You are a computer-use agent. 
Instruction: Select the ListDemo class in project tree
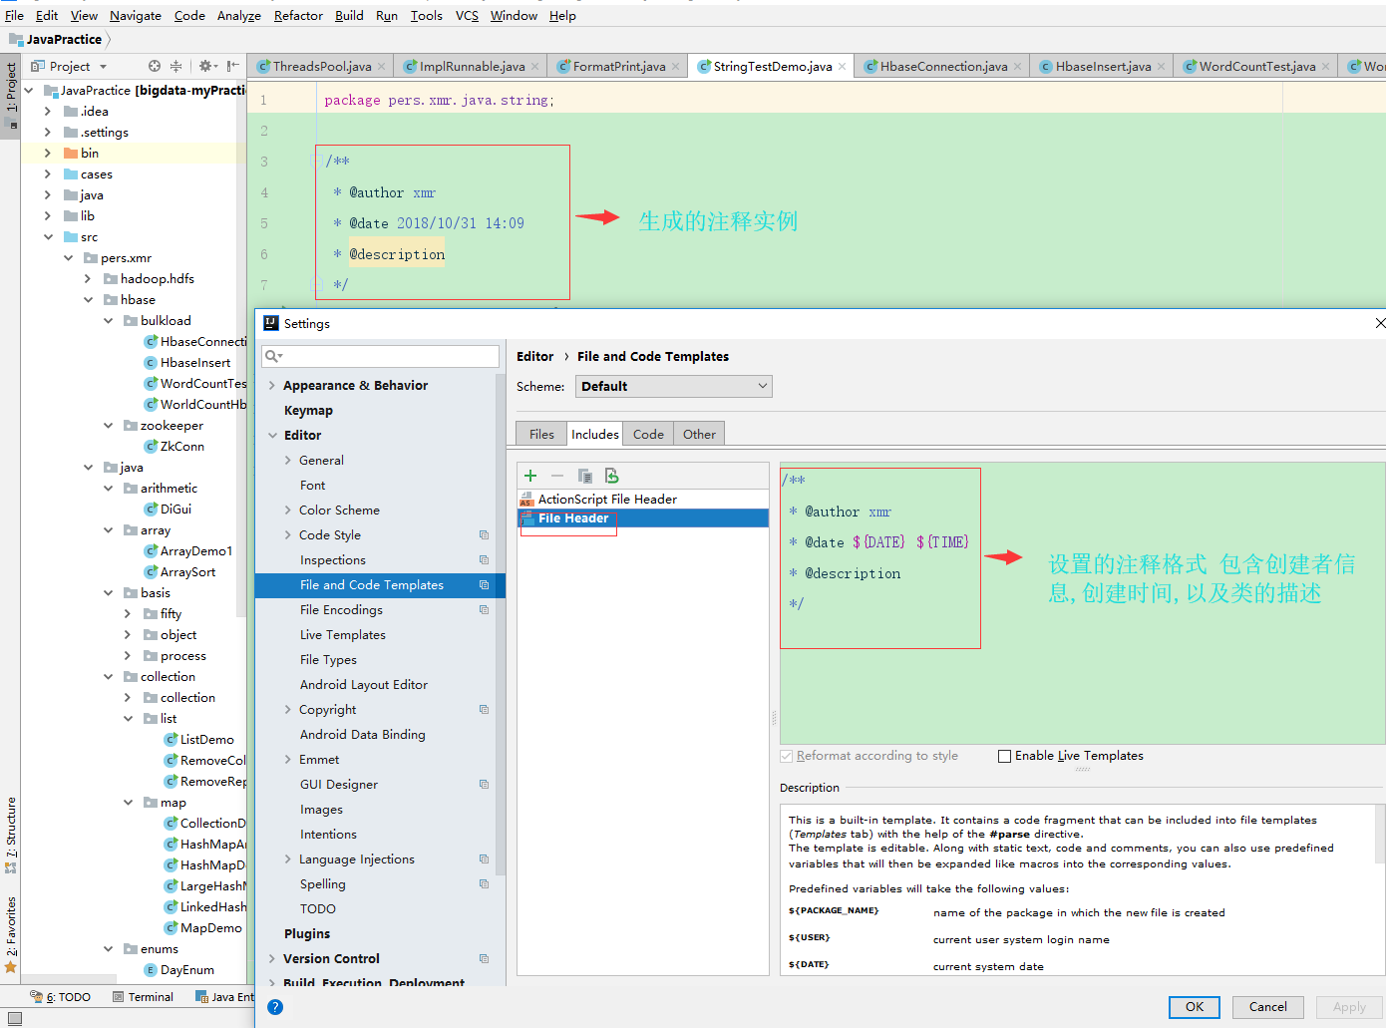click(x=206, y=740)
